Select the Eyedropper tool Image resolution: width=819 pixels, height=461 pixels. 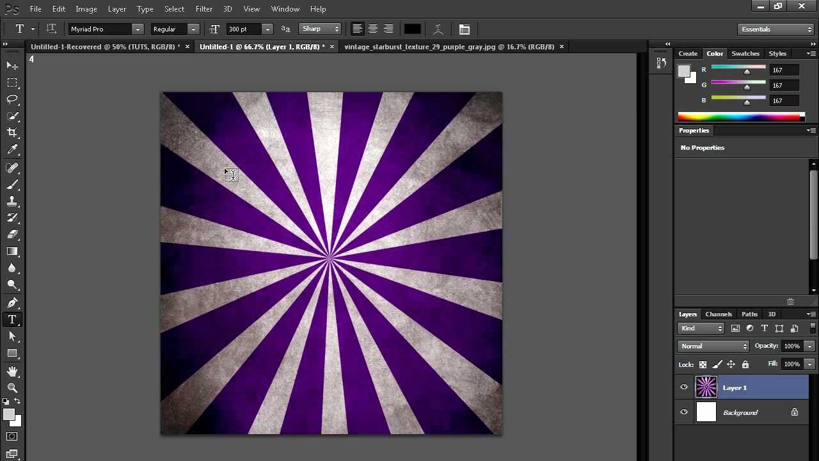[12, 149]
